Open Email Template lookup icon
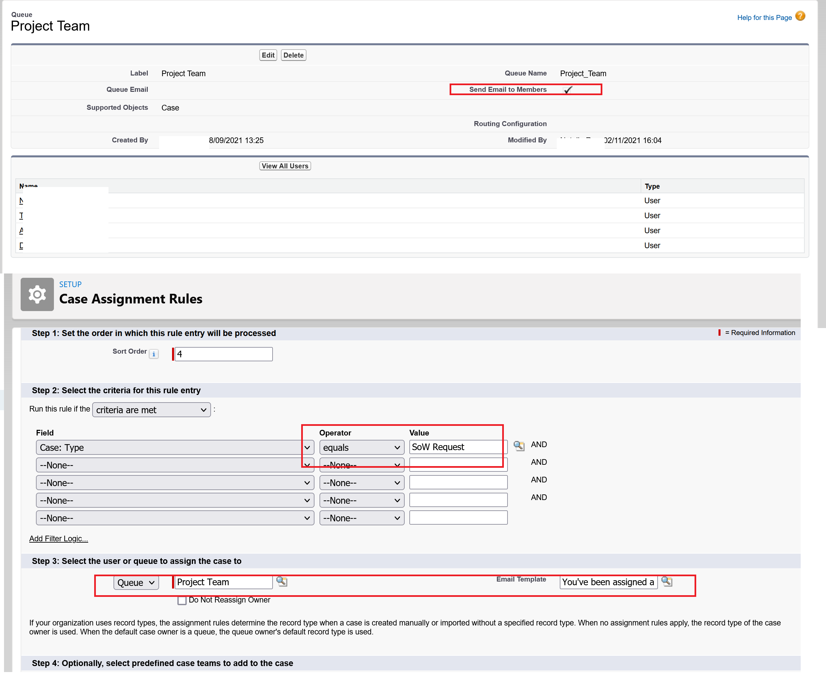The width and height of the screenshot is (826, 694). click(667, 581)
